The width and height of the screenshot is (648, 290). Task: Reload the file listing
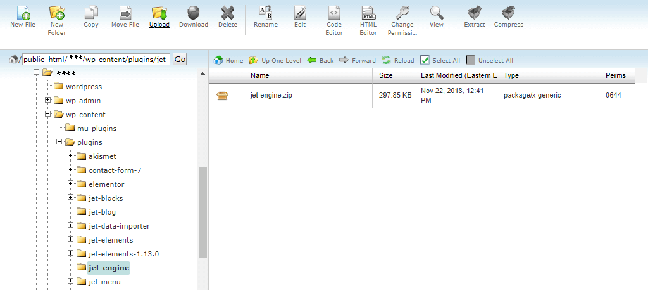[x=397, y=60]
